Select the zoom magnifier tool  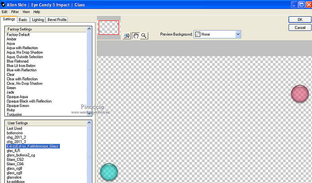pos(144,36)
